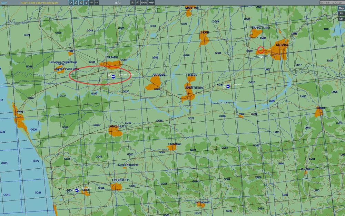Toggle the Sat satellite imagery view
This screenshot has width=345, height=216.
click(x=341, y=19)
